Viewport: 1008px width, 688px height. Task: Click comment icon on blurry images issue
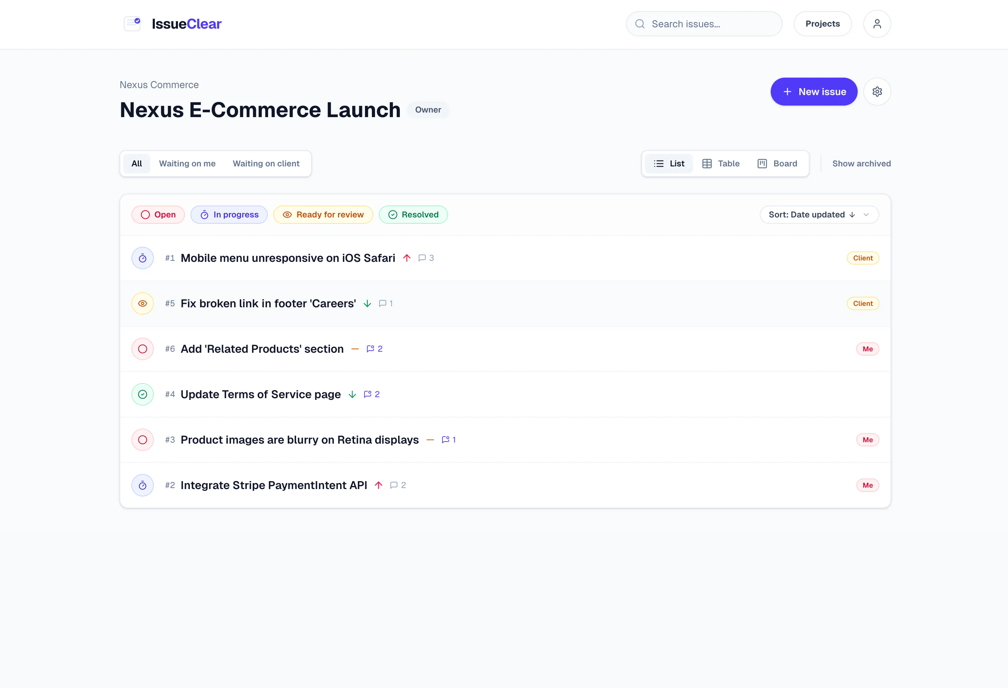pos(445,440)
